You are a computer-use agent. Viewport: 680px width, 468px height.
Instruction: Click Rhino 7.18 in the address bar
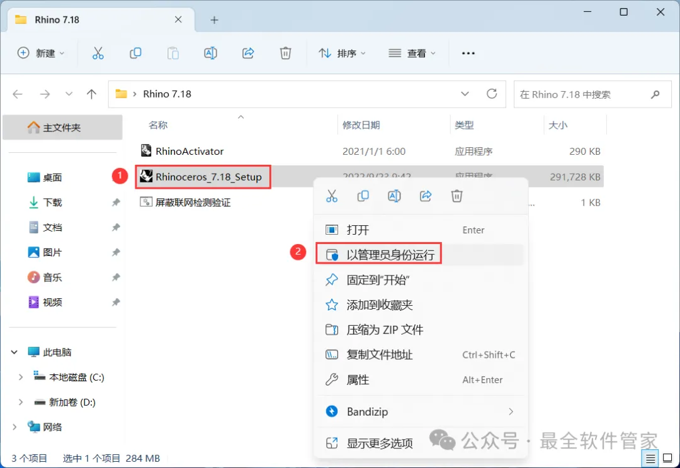tap(167, 94)
